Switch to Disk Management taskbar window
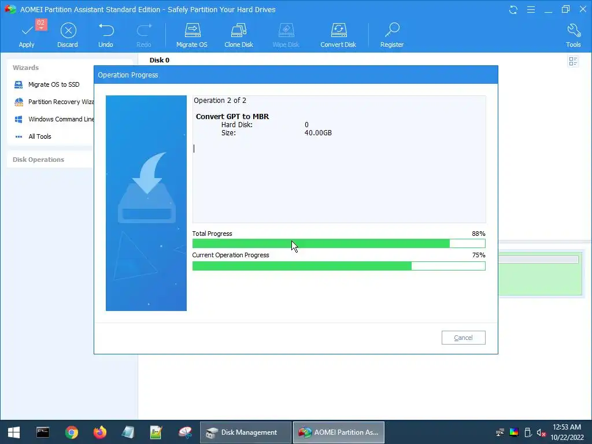This screenshot has height=444, width=592. [x=245, y=432]
